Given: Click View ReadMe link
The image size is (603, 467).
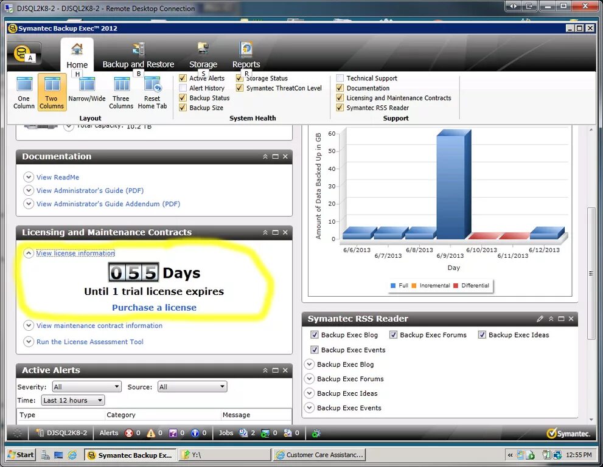Looking at the screenshot, I should point(58,177).
